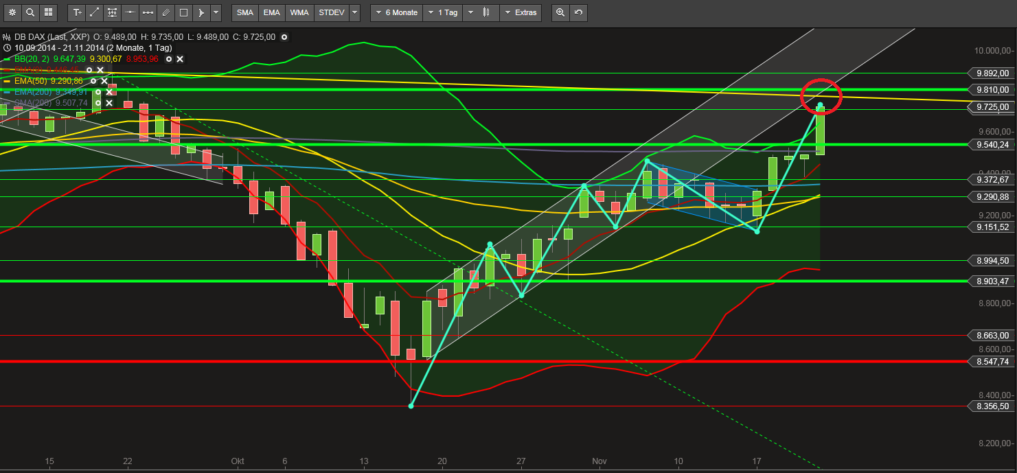Viewport: 1017px width, 473px height.
Task: Open the chart settings gear icon
Action: click(12, 12)
